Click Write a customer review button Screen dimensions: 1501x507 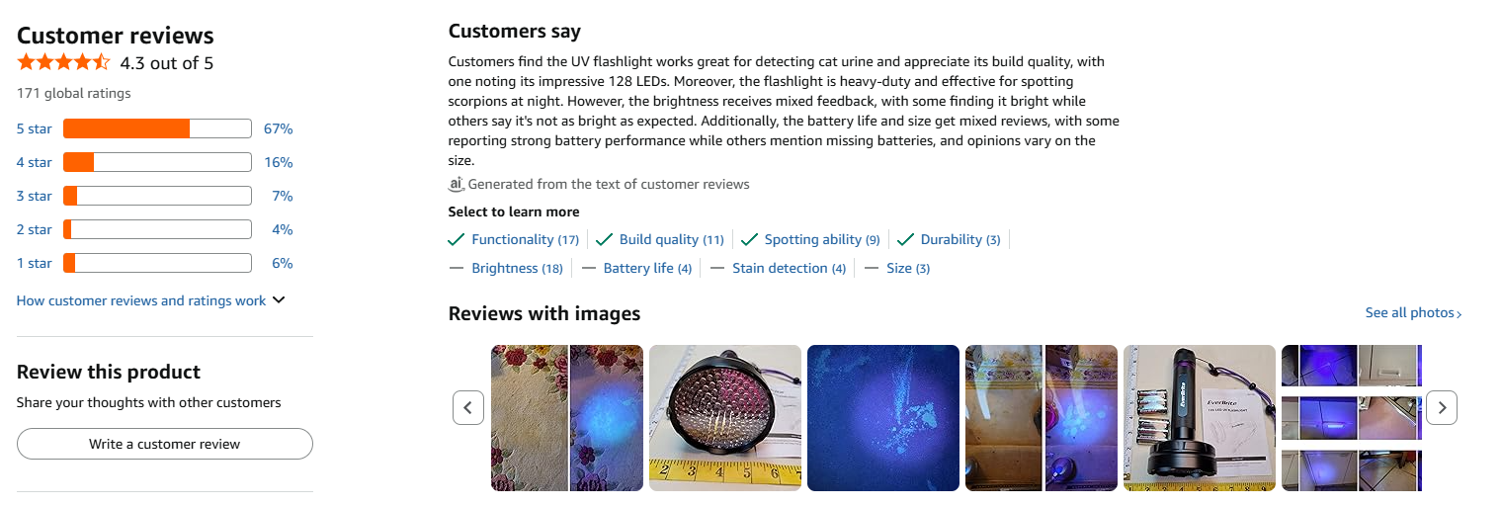click(165, 444)
